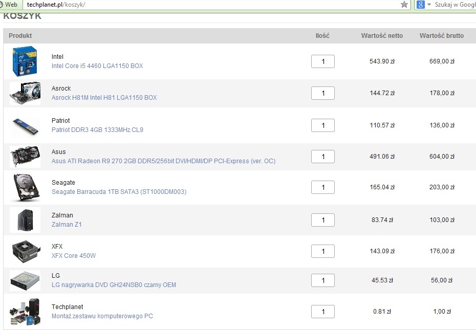This screenshot has height=330, width=476.
Task: Click the bookmark star icon in address bar
Action: coord(404,4)
